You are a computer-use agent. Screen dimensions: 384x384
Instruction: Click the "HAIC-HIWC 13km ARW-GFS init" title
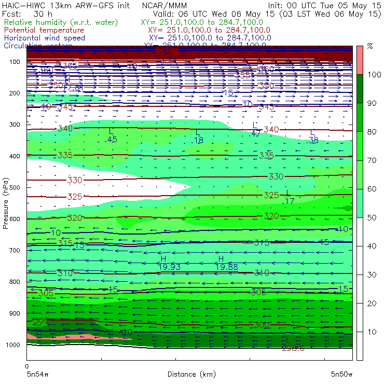[66, 5]
